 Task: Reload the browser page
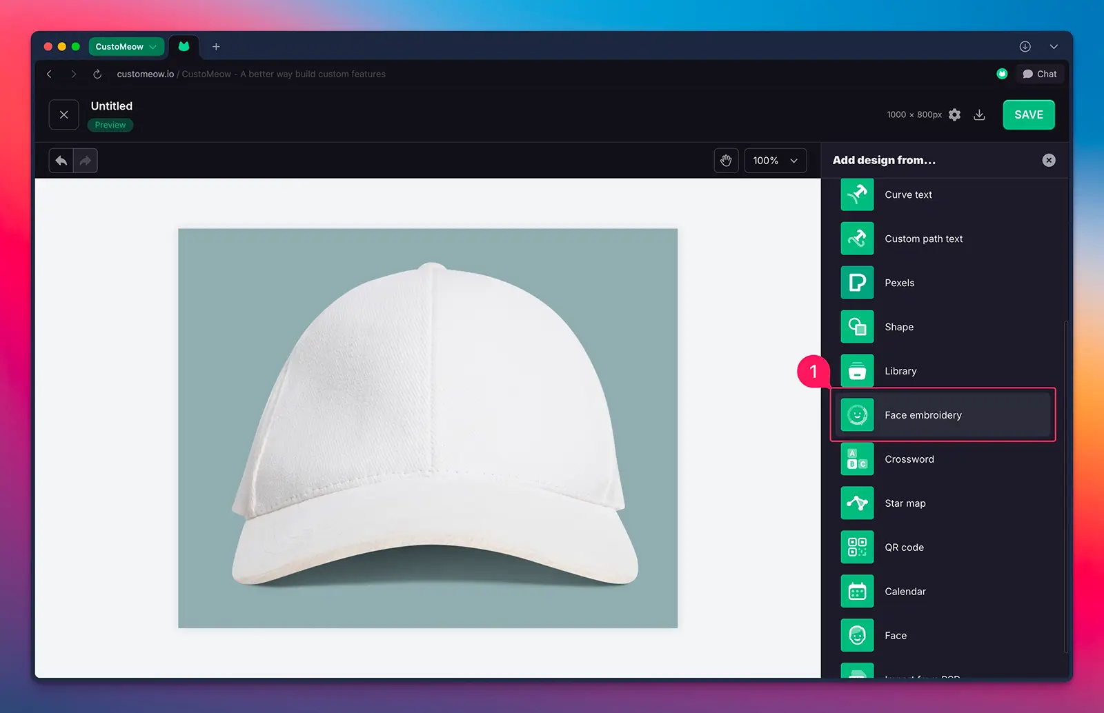click(97, 74)
